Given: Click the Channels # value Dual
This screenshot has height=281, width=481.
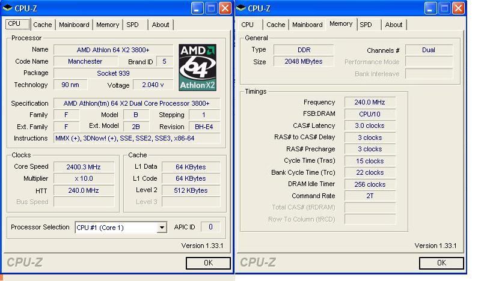Looking at the screenshot, I should coord(429,50).
